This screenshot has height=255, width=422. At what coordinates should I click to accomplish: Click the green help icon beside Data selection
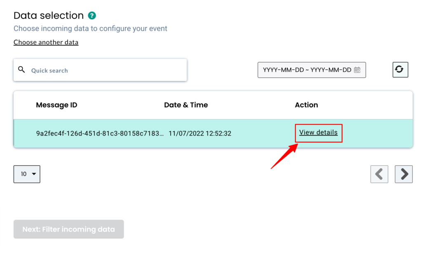[x=92, y=16]
